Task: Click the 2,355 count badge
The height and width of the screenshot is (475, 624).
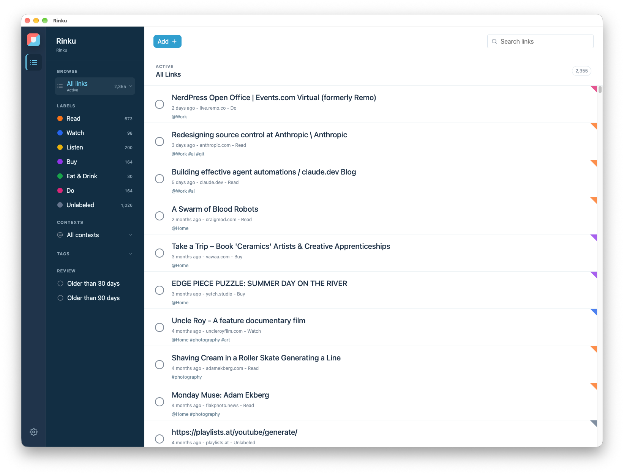Action: 581,71
